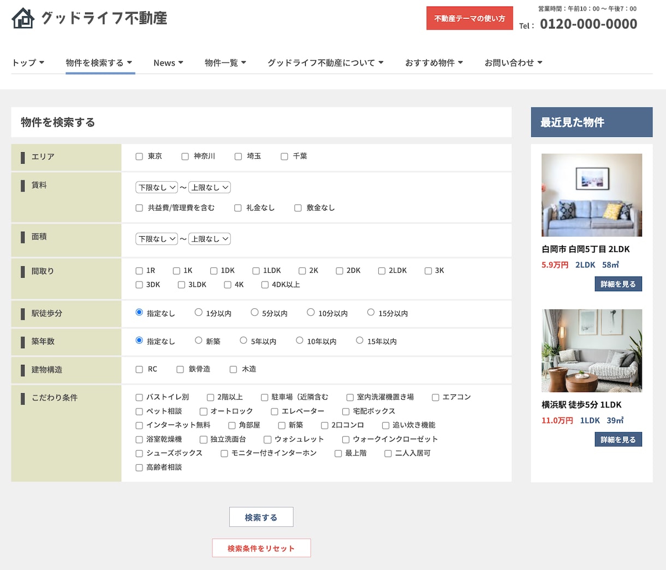
Task: Open the お問い合わせ menu
Action: click(514, 63)
